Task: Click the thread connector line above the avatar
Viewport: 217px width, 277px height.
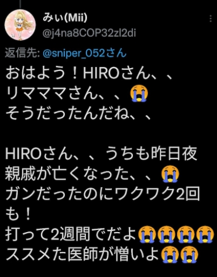Action: click(20, 4)
